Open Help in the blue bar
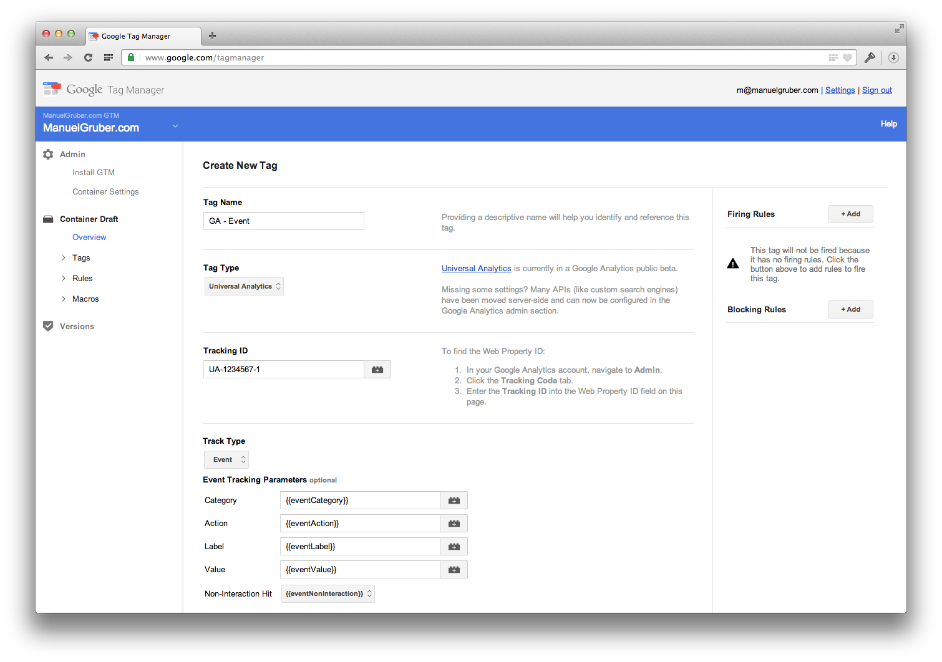 point(889,123)
